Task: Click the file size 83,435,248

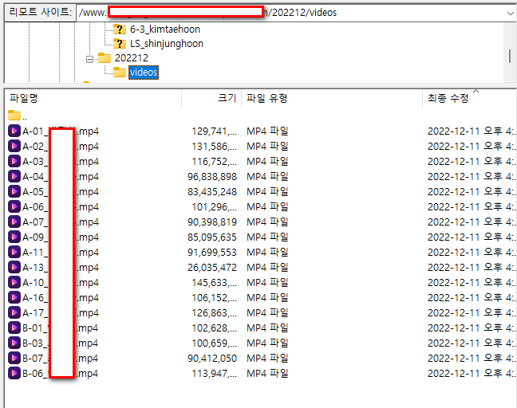Action: point(212,192)
